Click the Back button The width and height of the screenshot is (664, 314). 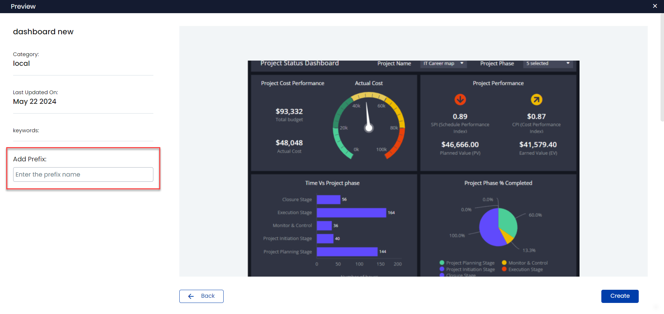[201, 296]
